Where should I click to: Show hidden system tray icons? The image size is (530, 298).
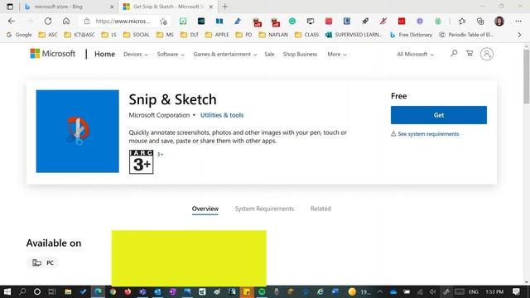coord(380,291)
